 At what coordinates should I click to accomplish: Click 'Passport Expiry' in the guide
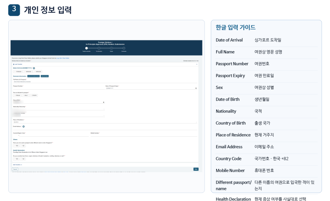tap(230, 76)
